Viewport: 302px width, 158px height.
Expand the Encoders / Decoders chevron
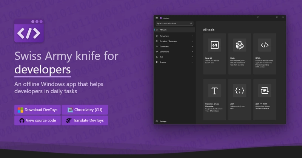click(192, 41)
